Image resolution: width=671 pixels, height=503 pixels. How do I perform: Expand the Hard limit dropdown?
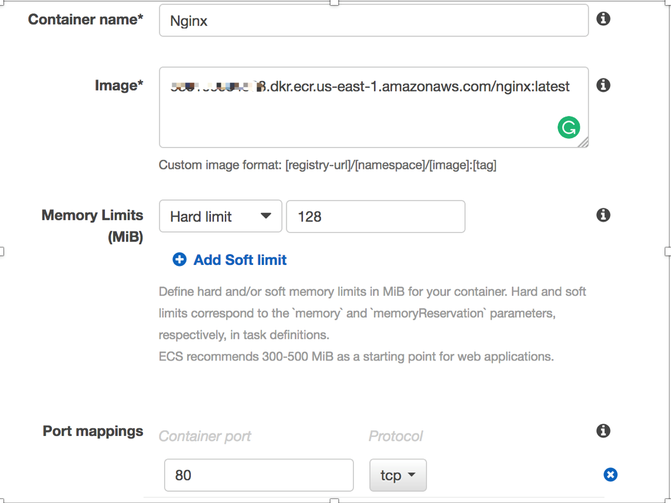click(x=221, y=216)
